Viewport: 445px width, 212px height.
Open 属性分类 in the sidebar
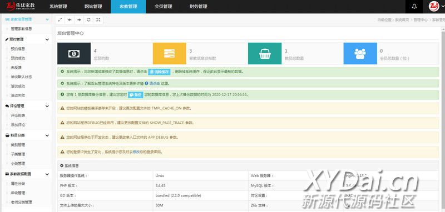[18, 184]
